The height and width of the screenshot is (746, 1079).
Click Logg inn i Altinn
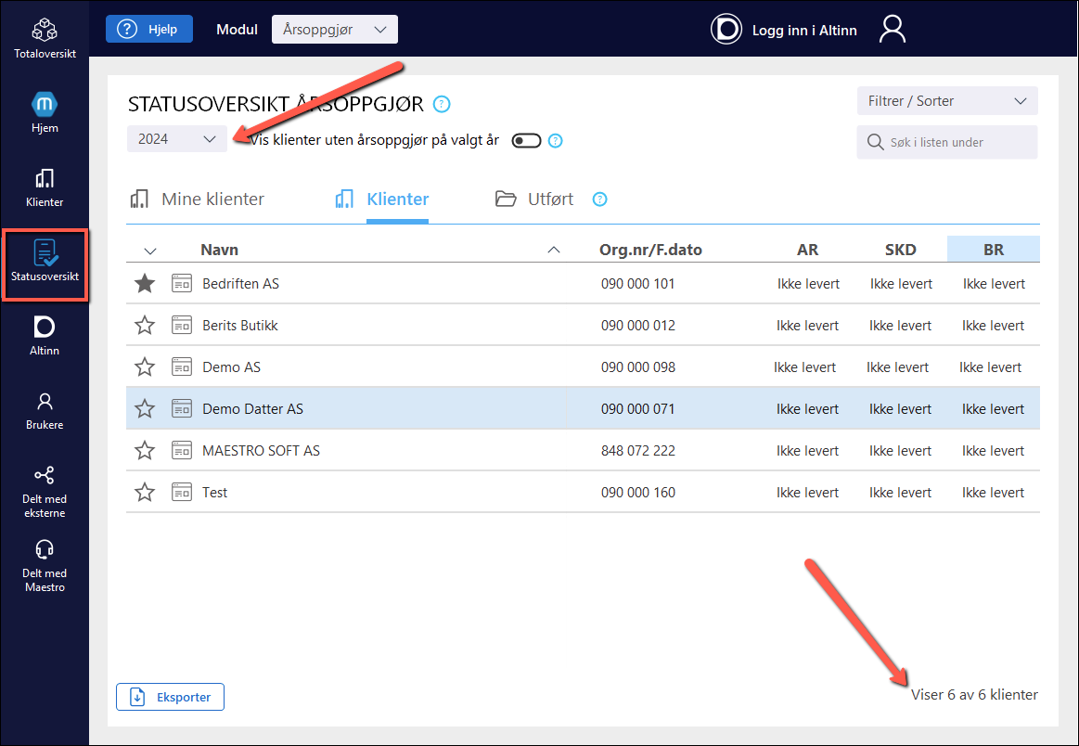(804, 31)
